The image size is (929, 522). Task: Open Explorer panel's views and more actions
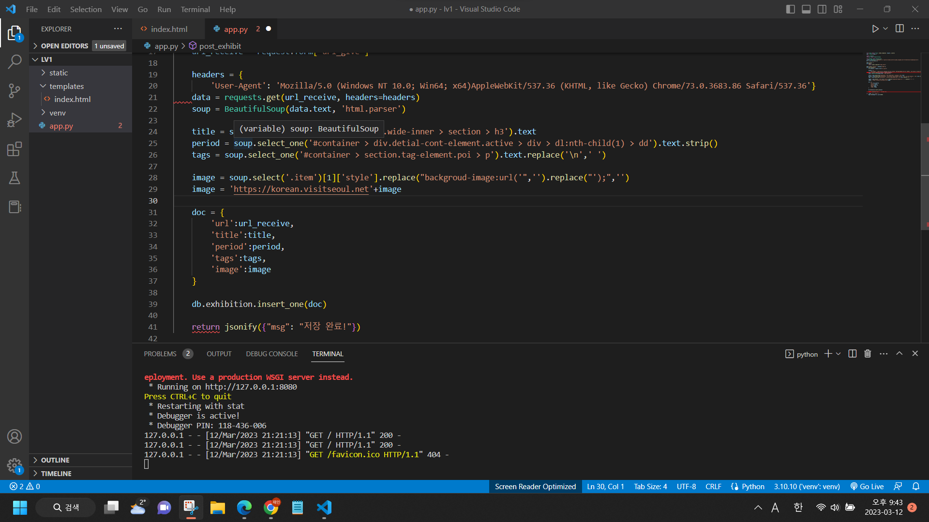(x=118, y=29)
